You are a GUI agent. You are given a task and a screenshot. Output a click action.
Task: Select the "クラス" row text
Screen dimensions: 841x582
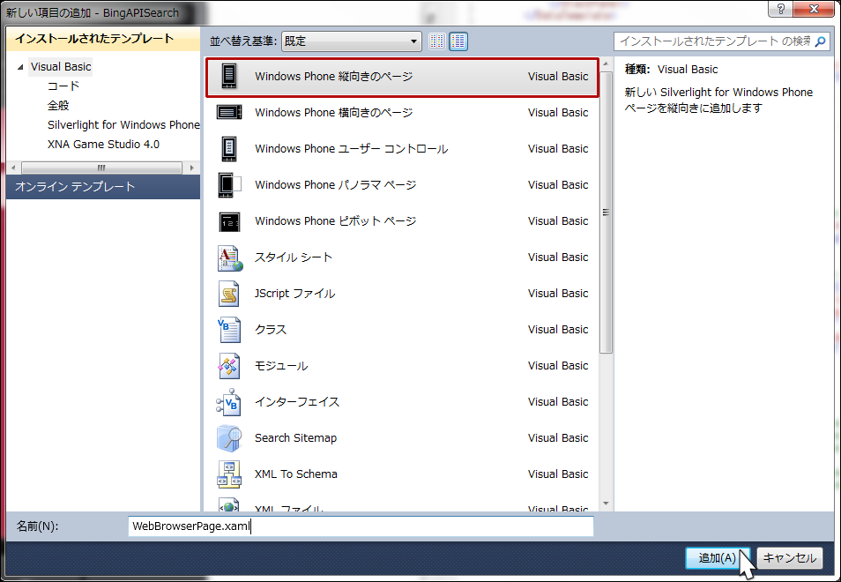(x=271, y=329)
